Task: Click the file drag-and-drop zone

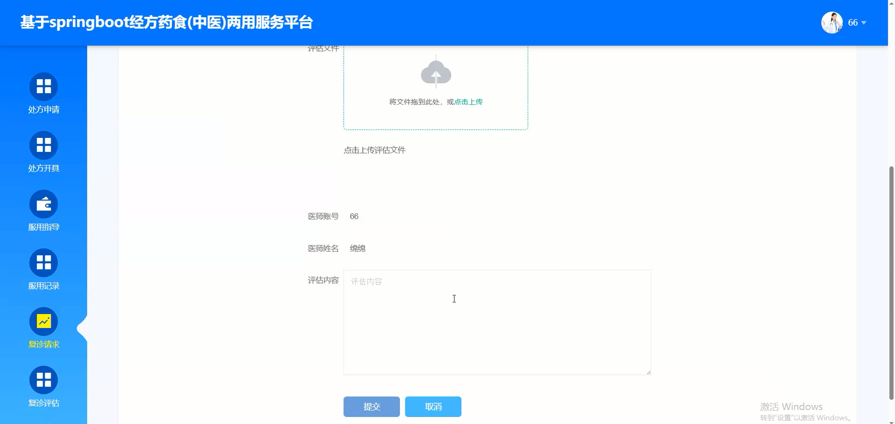Action: (x=435, y=88)
